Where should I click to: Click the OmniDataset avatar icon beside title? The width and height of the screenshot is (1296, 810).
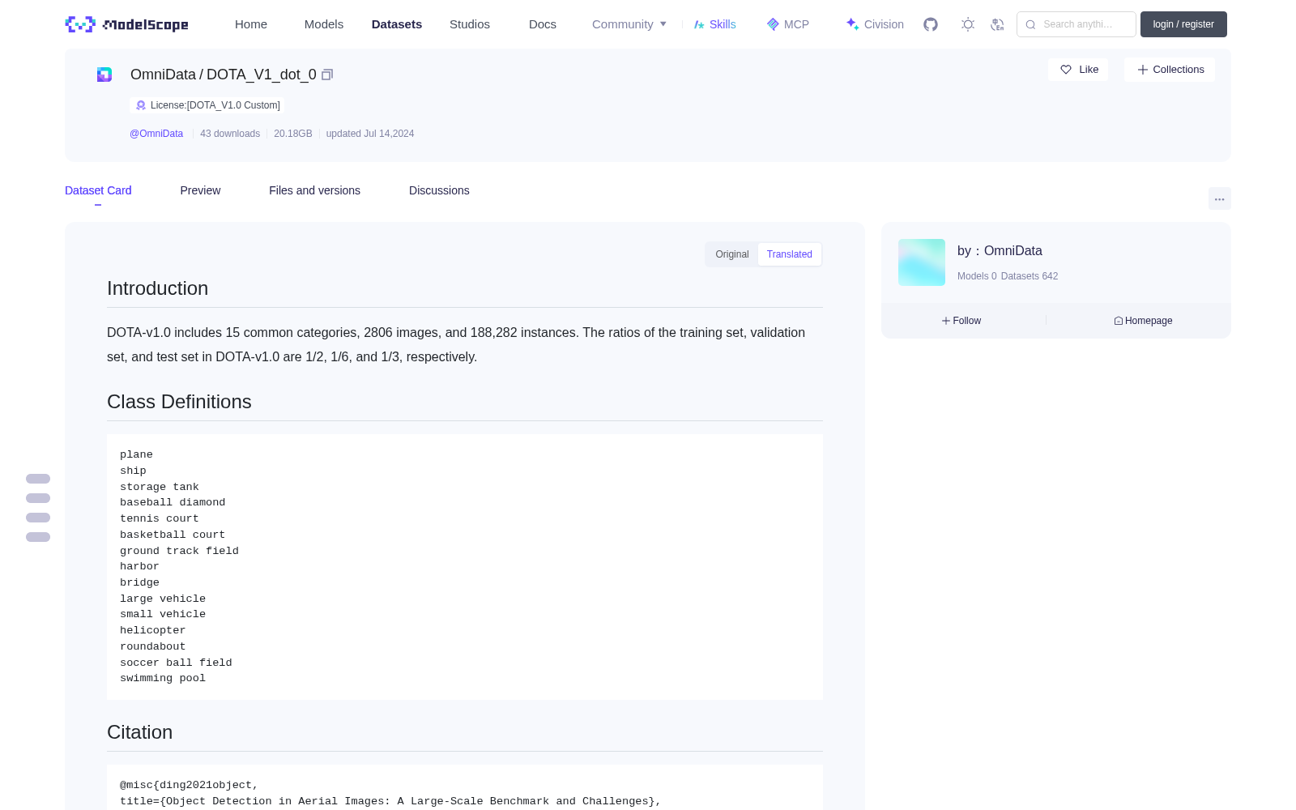pos(104,75)
